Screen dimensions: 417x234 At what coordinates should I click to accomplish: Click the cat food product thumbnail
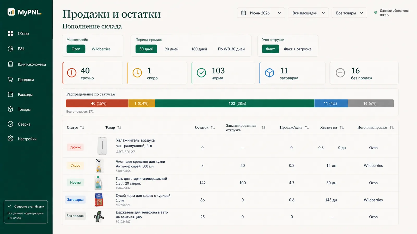pos(99,200)
